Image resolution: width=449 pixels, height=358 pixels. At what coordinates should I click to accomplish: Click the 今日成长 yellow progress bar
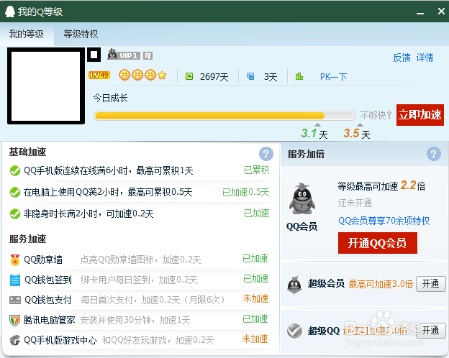224,116
